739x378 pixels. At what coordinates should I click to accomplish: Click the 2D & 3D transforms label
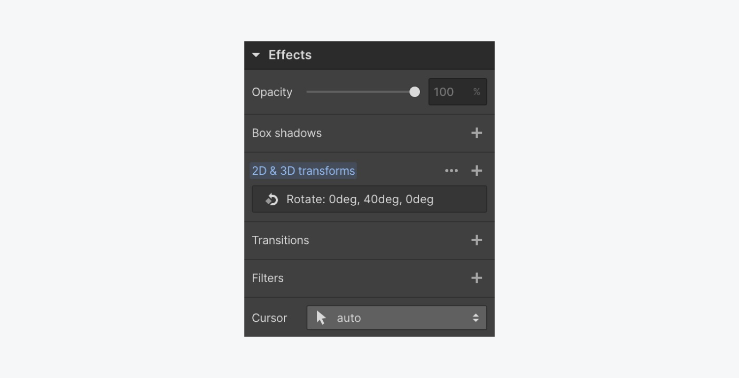click(x=303, y=171)
